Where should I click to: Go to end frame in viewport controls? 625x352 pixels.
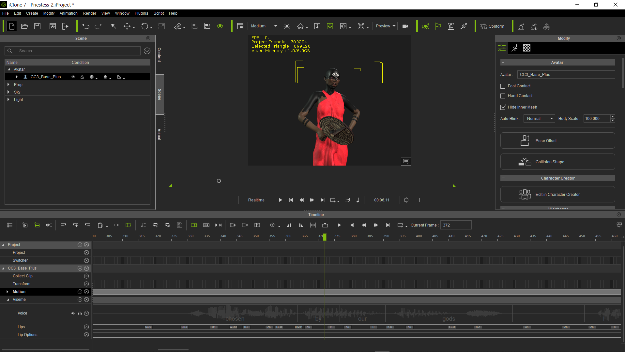pos(322,200)
